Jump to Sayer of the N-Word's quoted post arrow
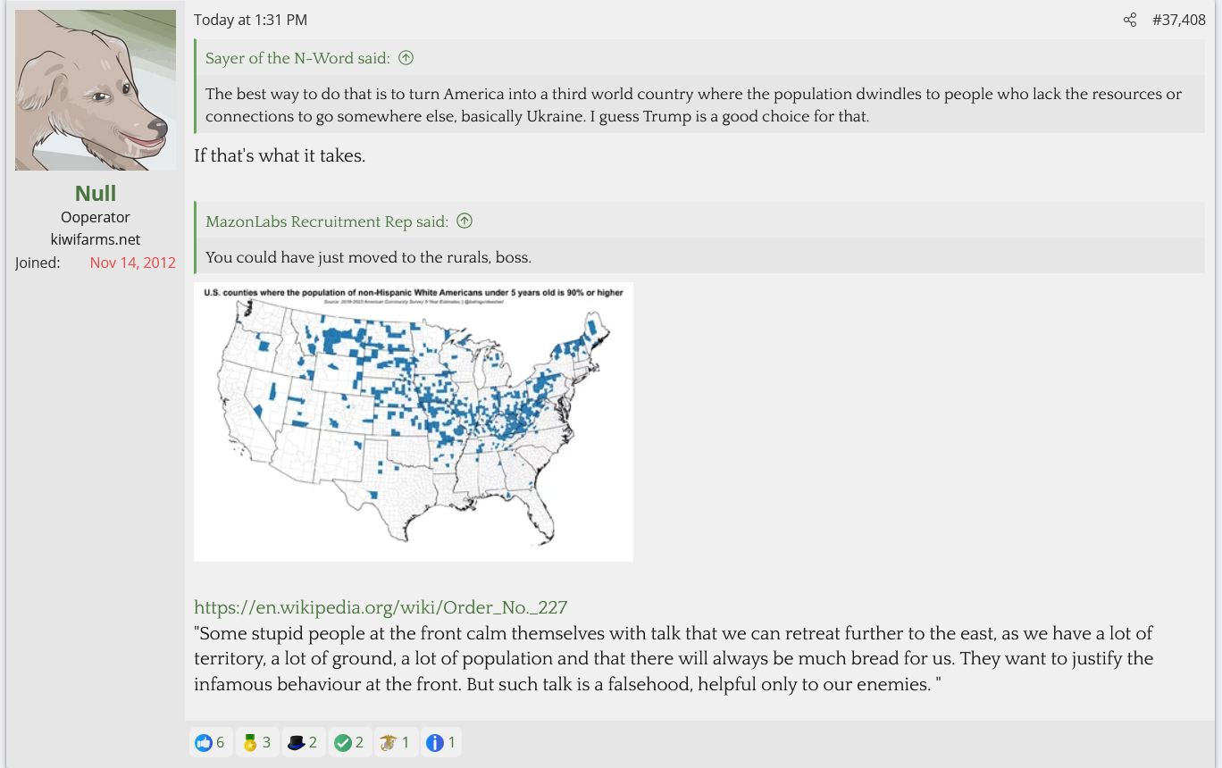This screenshot has width=1222, height=768. (406, 58)
